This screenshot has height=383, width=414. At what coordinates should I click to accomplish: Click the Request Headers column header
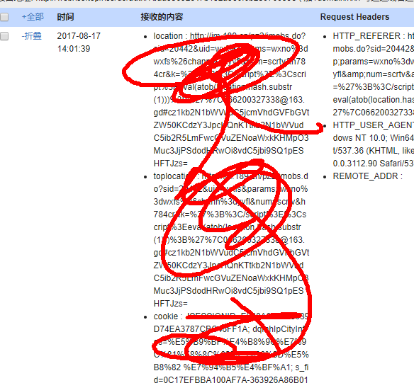(x=354, y=17)
